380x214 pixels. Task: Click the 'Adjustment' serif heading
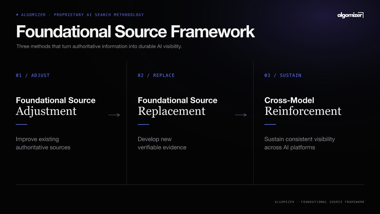pos(46,111)
